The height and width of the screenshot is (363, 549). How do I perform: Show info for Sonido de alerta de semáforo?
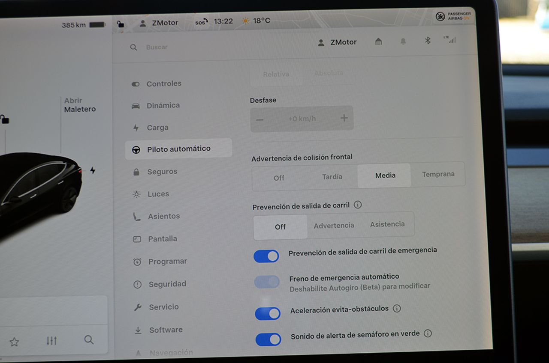click(428, 333)
